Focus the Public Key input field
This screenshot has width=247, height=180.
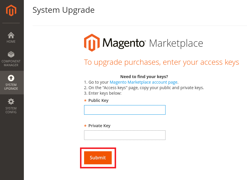[x=125, y=110]
